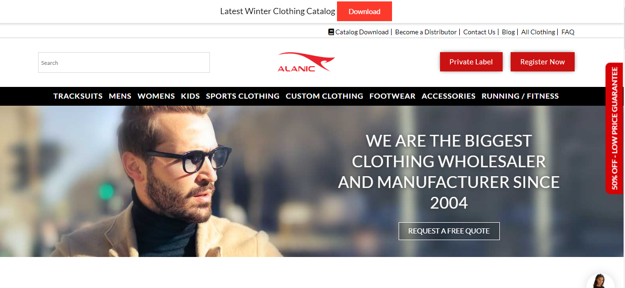Click the Private Label button

(x=471, y=62)
